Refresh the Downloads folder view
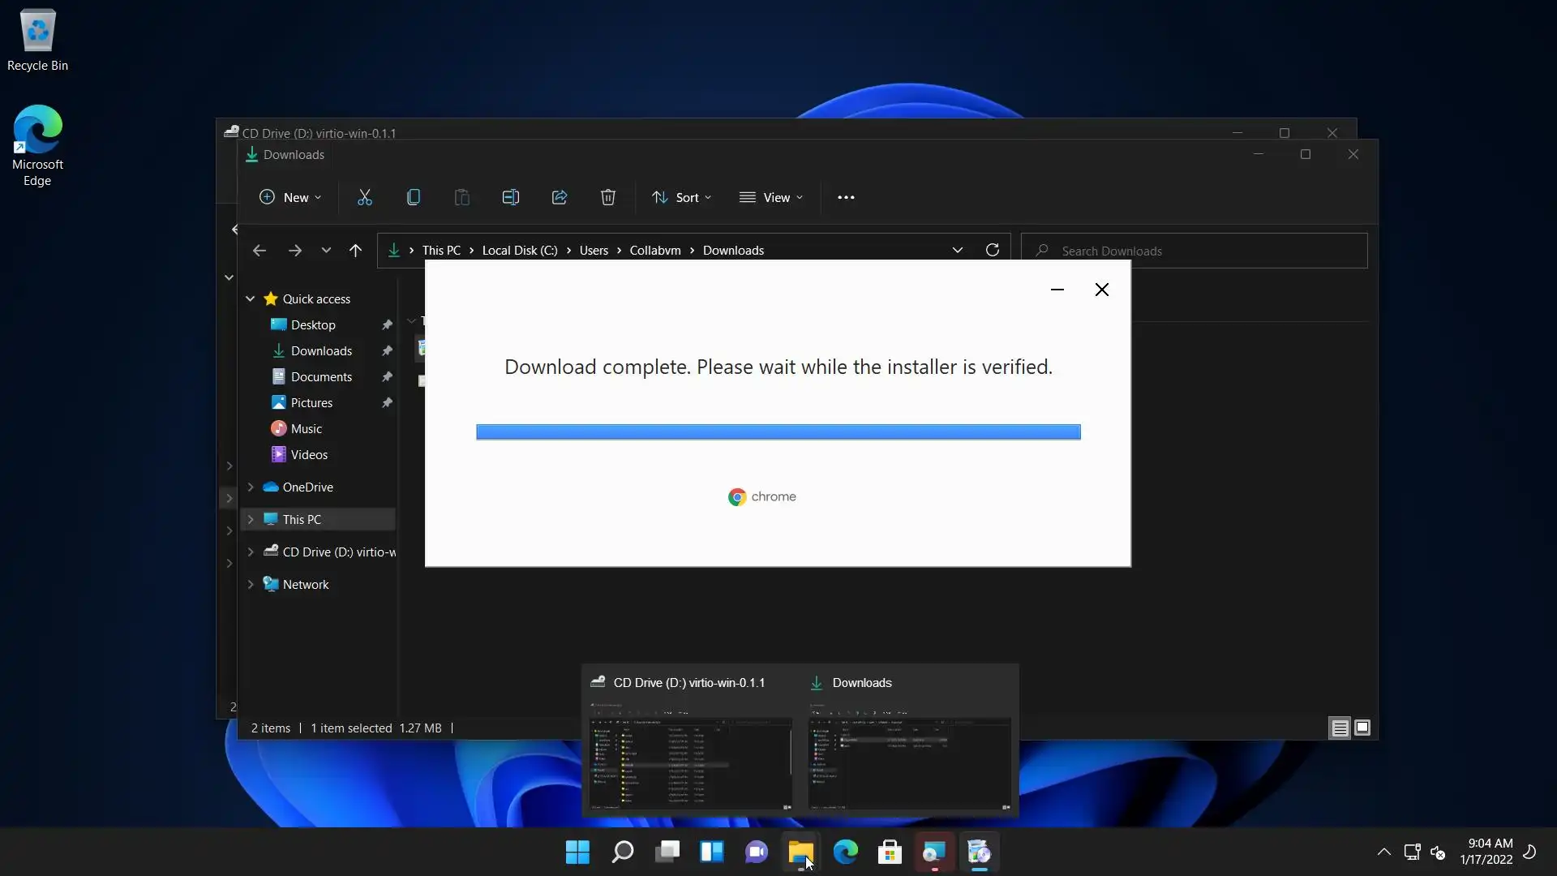The height and width of the screenshot is (876, 1557). click(992, 250)
